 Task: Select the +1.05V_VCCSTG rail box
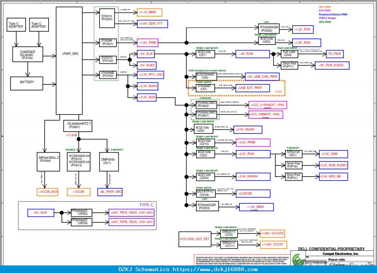(x=273, y=233)
